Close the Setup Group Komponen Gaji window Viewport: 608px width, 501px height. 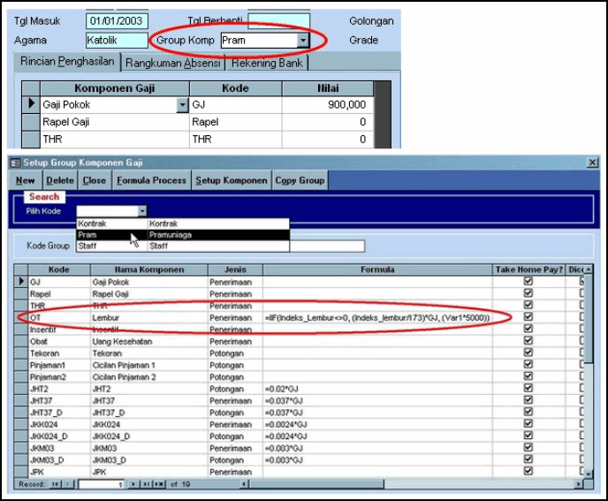point(591,163)
